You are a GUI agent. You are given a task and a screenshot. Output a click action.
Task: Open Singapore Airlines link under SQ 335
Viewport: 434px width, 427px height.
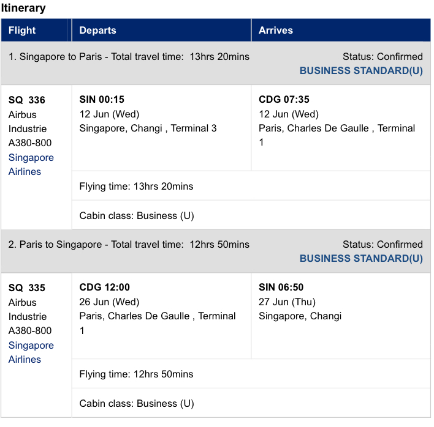[31, 352]
